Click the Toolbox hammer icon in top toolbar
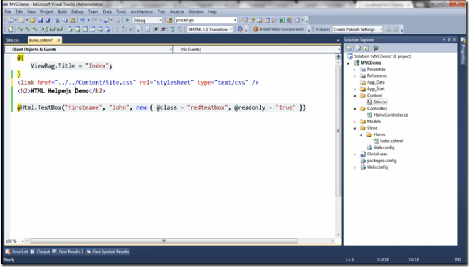Image resolution: width=469 pixels, height=267 pixels. pos(274,20)
